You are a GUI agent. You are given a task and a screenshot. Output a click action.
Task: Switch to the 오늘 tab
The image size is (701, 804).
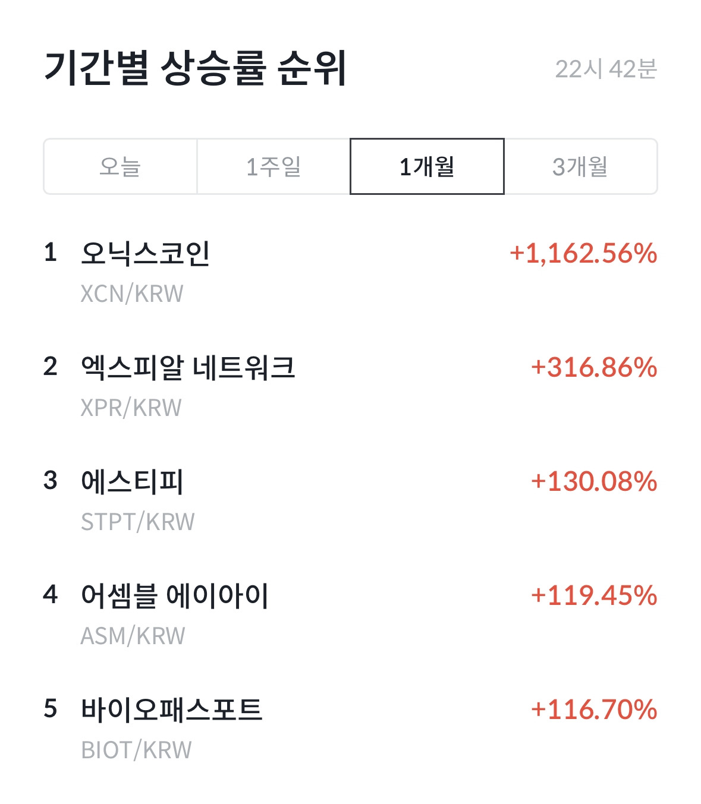click(x=120, y=166)
